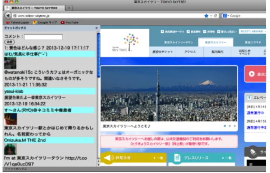Open the press release list link
This screenshot has width=270, height=173.
(227, 158)
